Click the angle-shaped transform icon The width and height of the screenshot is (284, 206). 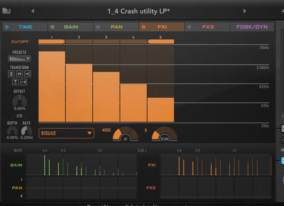pyautogui.click(x=27, y=74)
